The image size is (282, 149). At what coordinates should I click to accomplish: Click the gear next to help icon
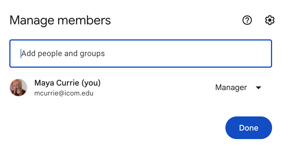(270, 20)
